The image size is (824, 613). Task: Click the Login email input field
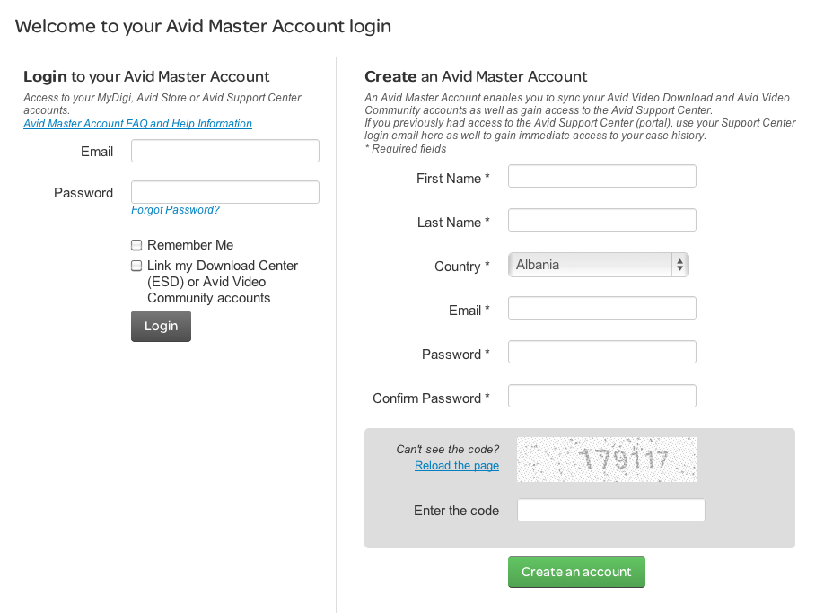click(225, 151)
